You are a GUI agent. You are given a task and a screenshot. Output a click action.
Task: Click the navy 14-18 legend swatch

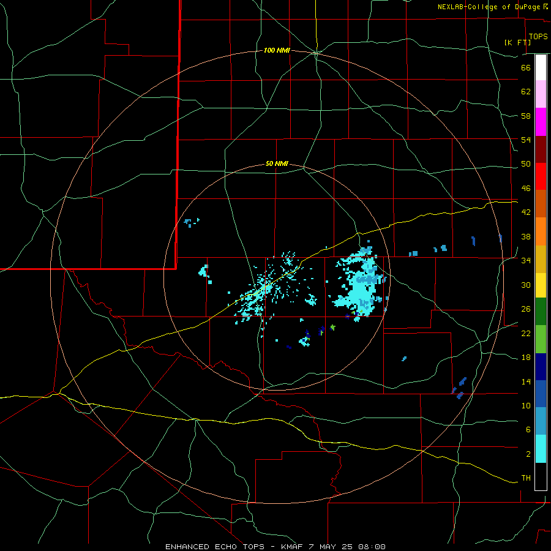(x=541, y=367)
